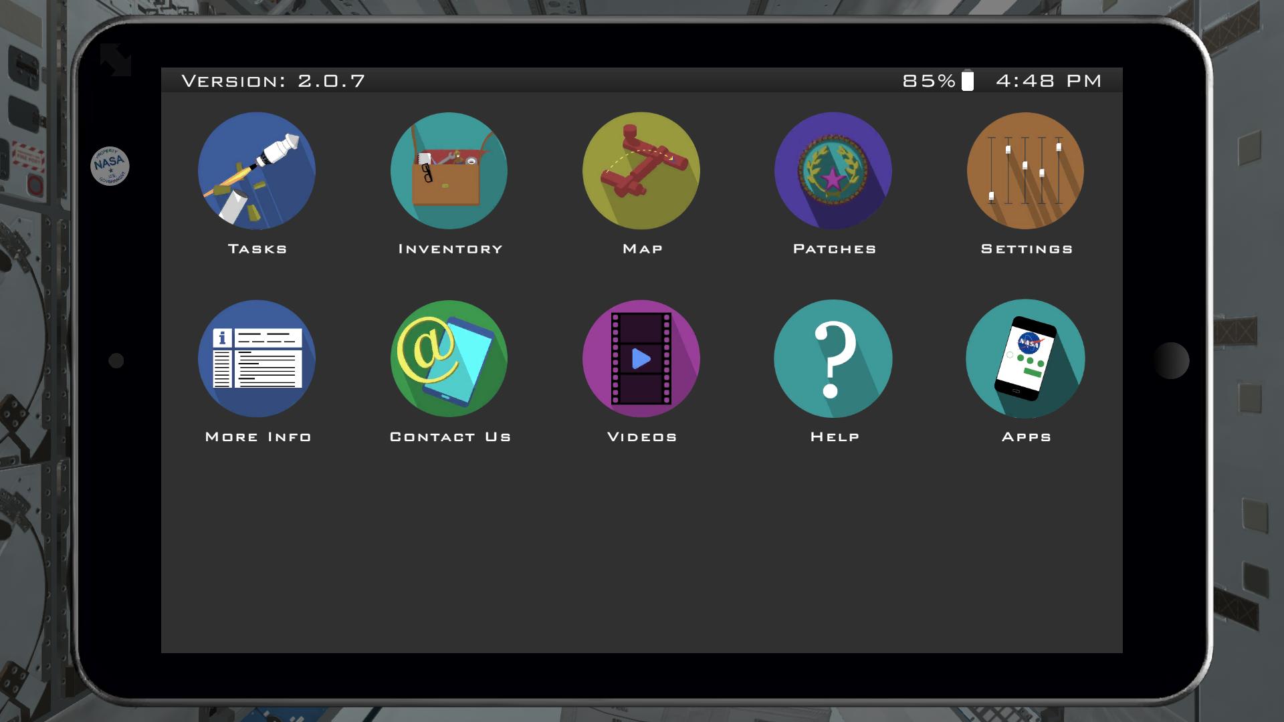
Task: Click the battery indicator icon
Action: click(x=968, y=80)
